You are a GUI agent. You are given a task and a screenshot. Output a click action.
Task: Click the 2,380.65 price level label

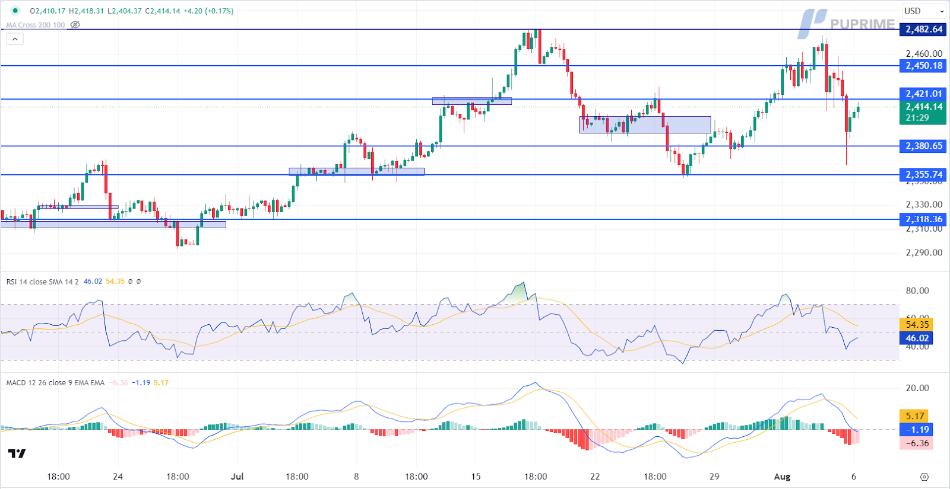[x=923, y=146]
